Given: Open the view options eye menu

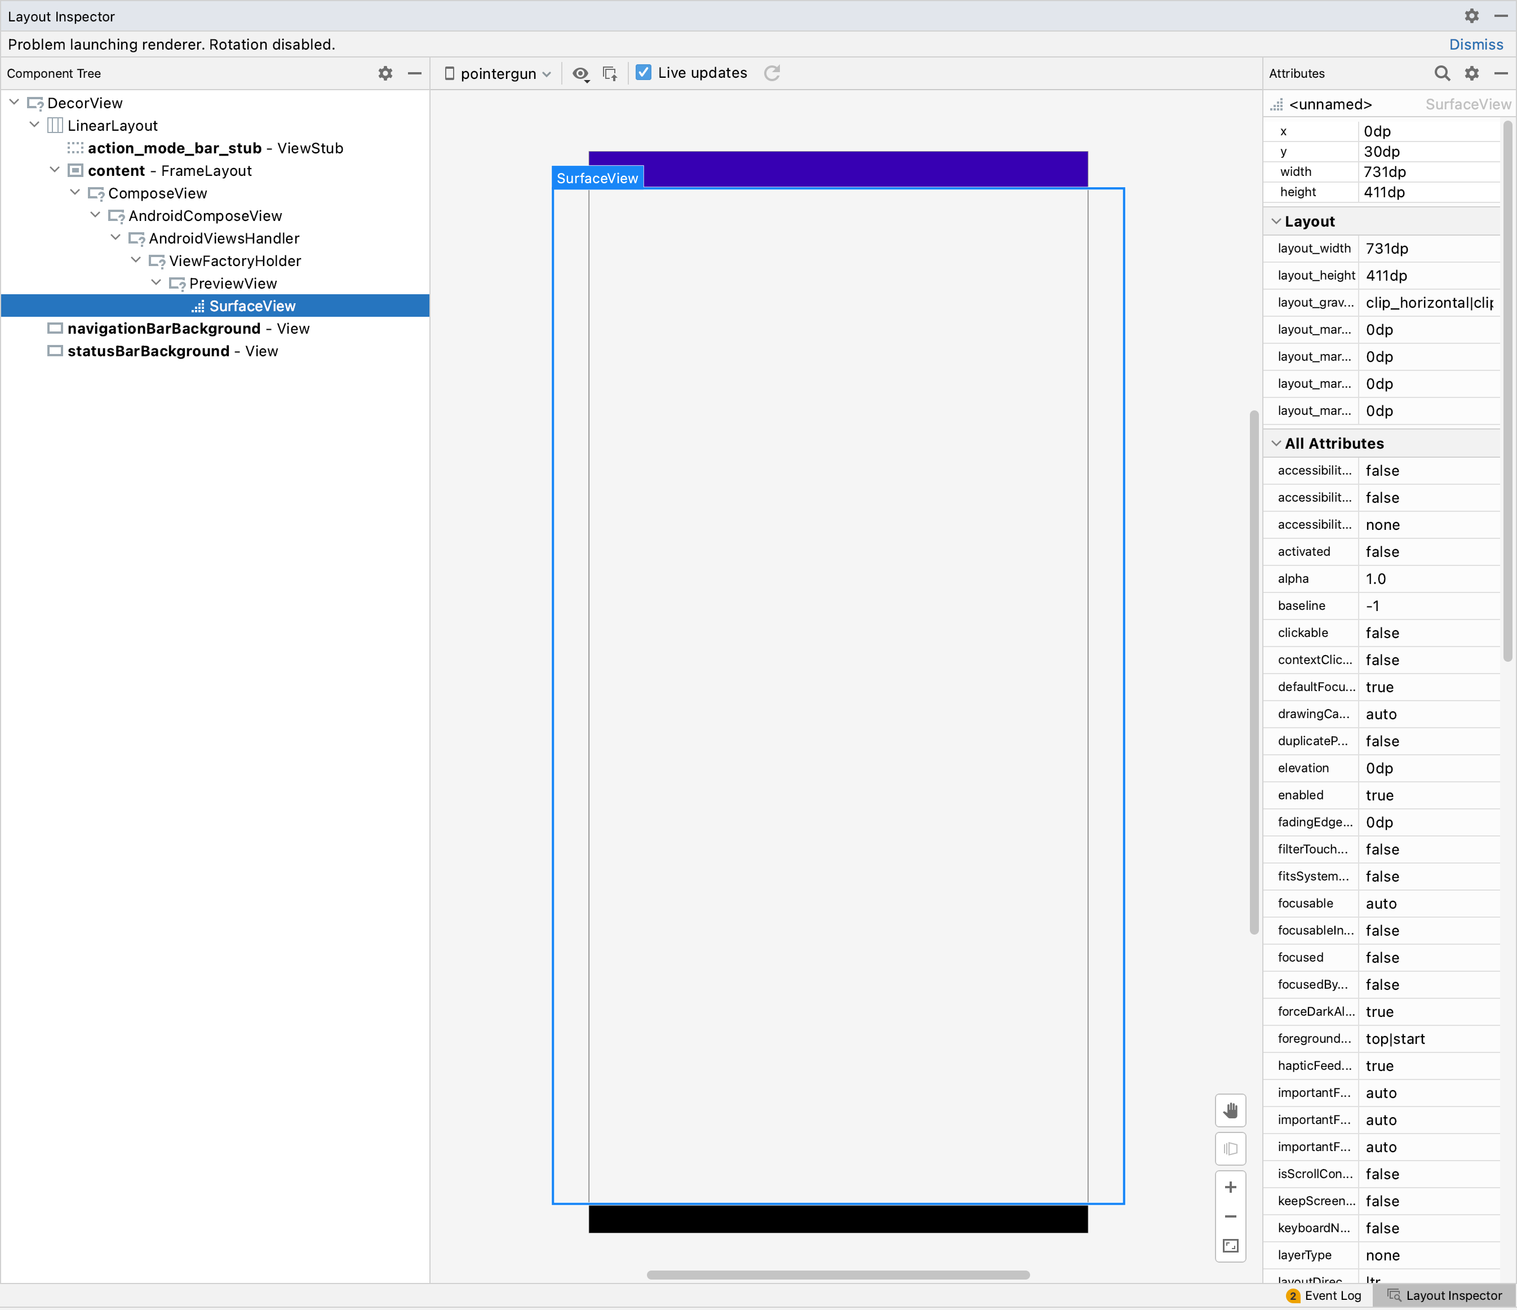Looking at the screenshot, I should (580, 73).
